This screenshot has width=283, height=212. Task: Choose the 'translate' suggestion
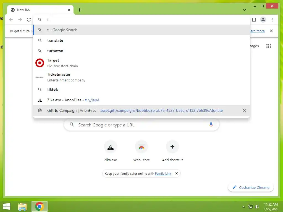point(141,40)
